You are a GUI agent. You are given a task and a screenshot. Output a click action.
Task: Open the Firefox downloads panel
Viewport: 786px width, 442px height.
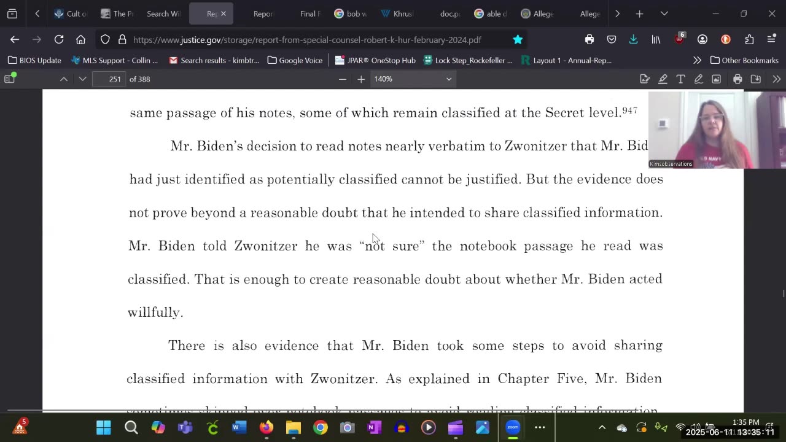click(633, 39)
